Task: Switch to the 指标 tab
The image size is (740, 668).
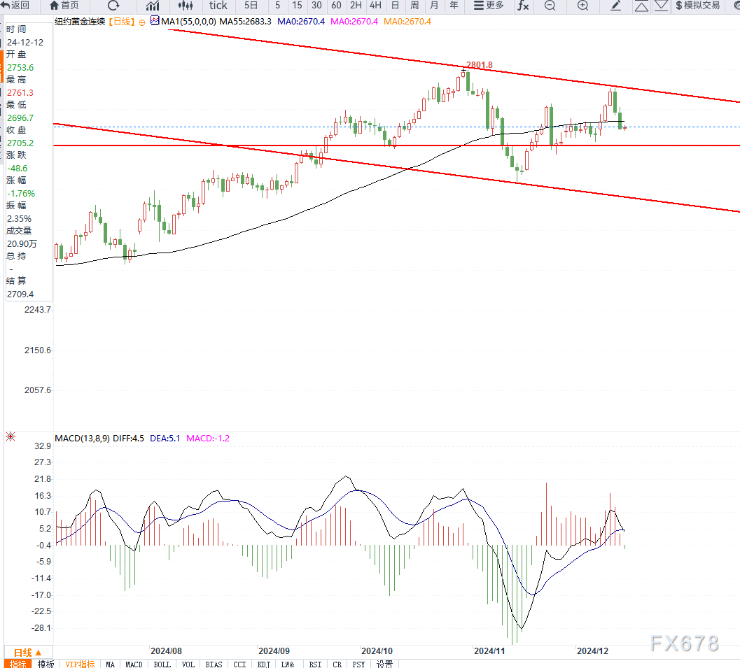Action: [18, 664]
